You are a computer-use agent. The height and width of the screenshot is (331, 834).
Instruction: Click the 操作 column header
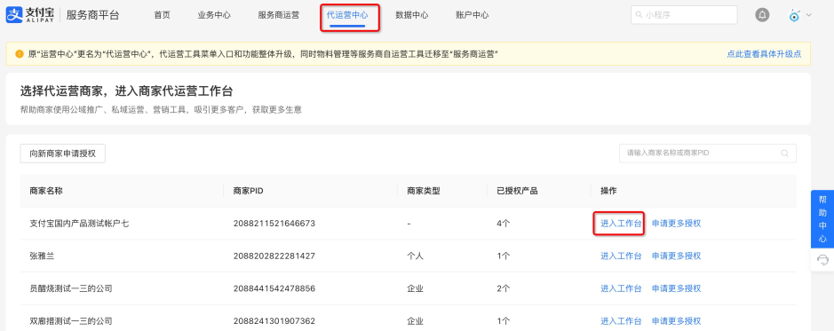coord(608,191)
